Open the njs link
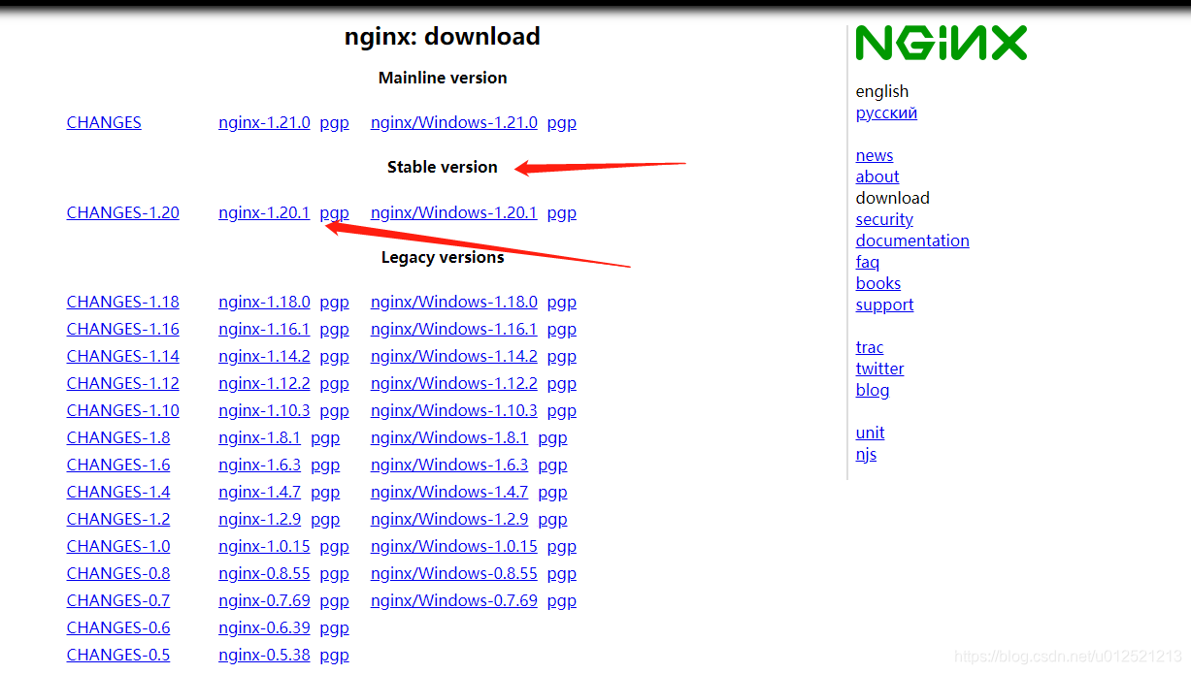The height and width of the screenshot is (674, 1191). (x=866, y=455)
